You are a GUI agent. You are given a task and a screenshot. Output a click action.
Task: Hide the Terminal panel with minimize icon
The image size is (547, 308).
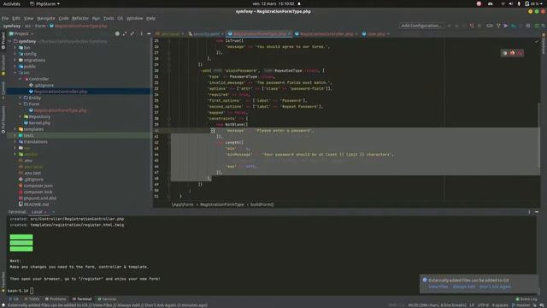pyautogui.click(x=537, y=212)
